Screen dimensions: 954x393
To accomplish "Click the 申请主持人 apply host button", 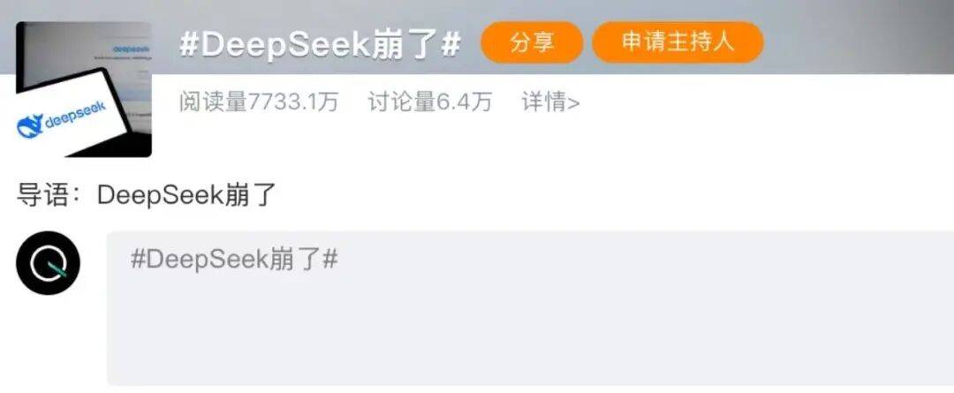I will [x=678, y=42].
